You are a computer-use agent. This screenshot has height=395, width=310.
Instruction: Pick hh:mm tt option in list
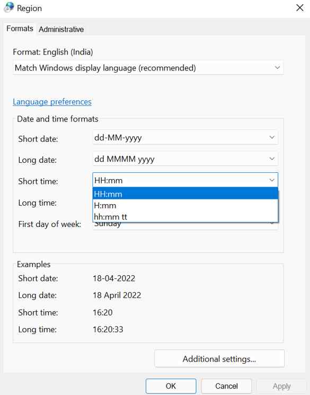(x=185, y=217)
